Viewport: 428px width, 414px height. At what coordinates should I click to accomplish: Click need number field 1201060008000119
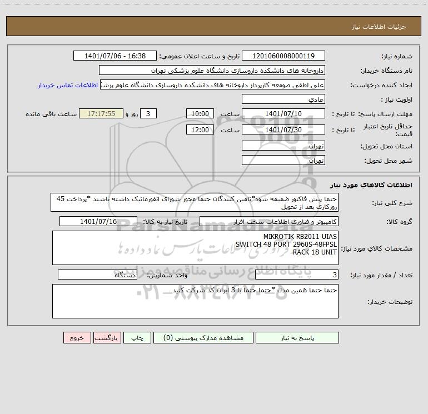click(x=283, y=56)
